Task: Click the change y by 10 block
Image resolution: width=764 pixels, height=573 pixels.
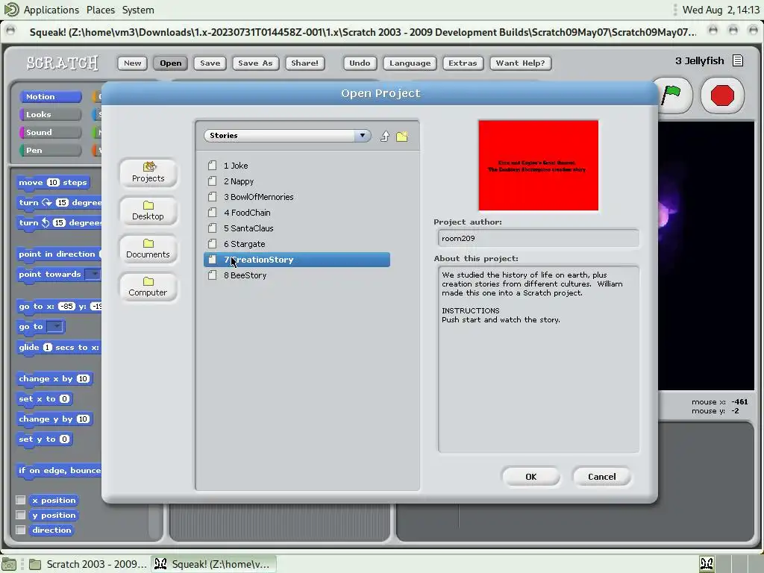Action: (54, 419)
